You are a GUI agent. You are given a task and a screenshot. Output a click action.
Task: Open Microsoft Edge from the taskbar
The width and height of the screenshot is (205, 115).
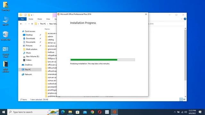63,112
